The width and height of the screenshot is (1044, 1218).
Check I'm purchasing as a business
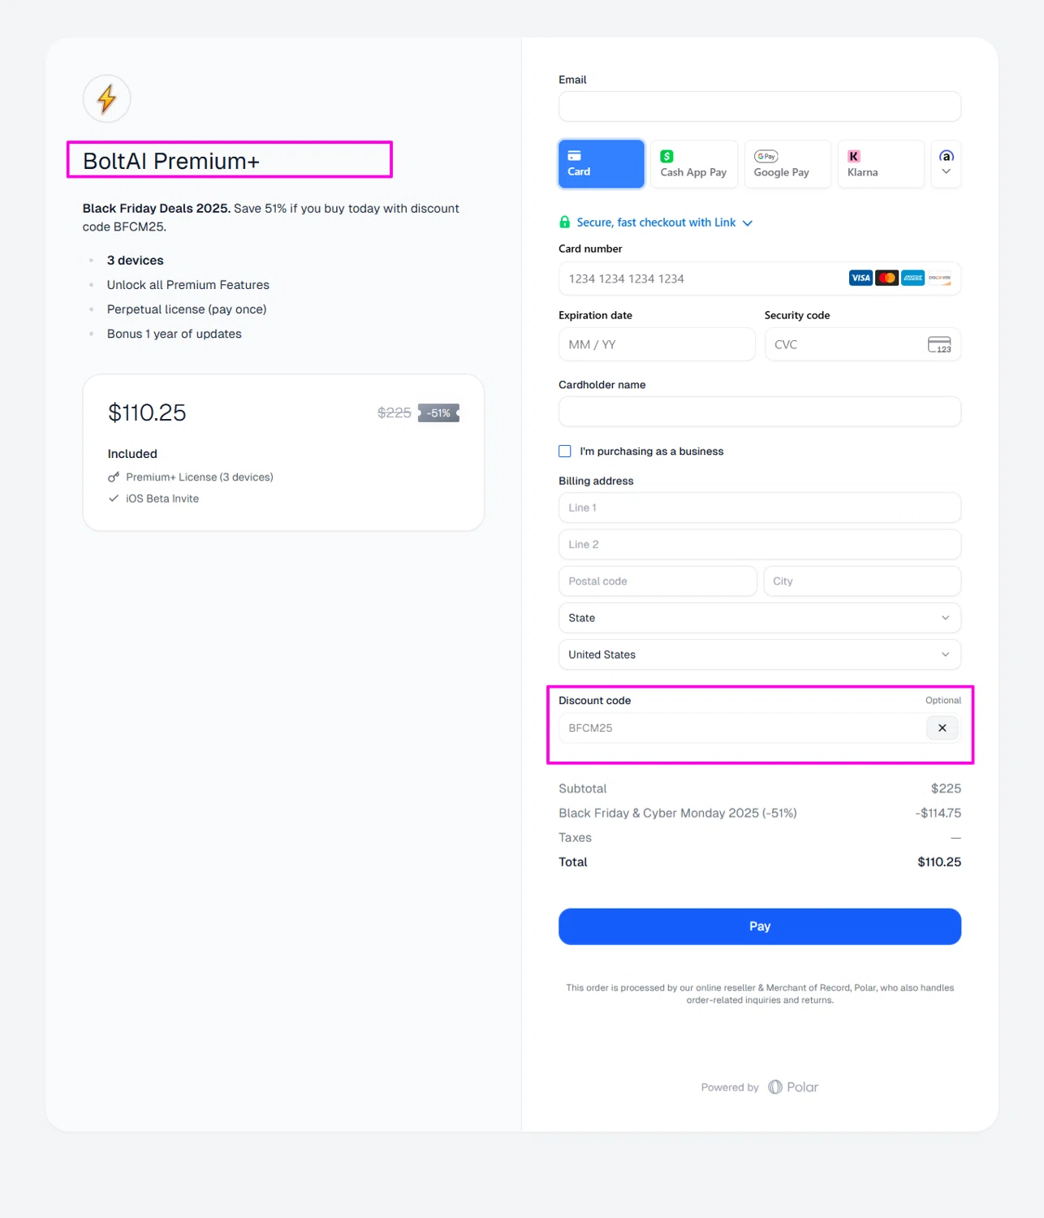565,451
